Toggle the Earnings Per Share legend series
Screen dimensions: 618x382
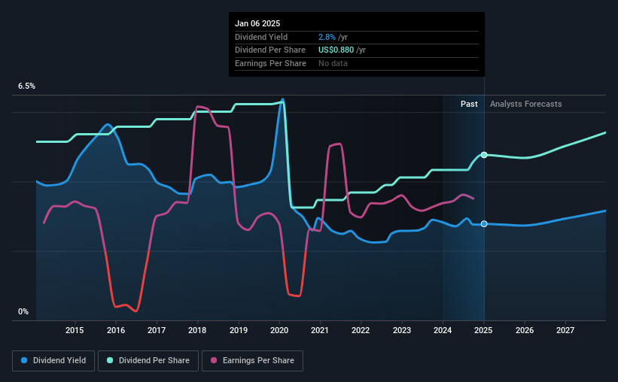tap(252, 360)
